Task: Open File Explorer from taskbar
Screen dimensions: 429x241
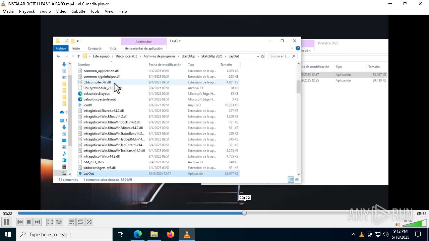Action: coord(154,234)
